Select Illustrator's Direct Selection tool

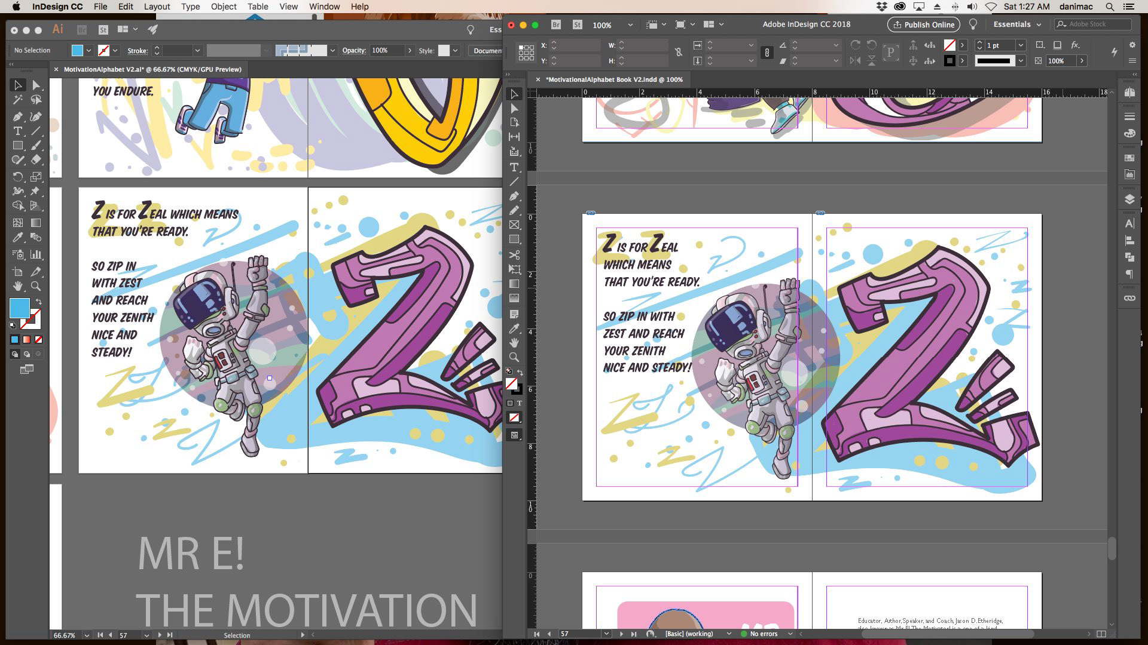pyautogui.click(x=36, y=85)
